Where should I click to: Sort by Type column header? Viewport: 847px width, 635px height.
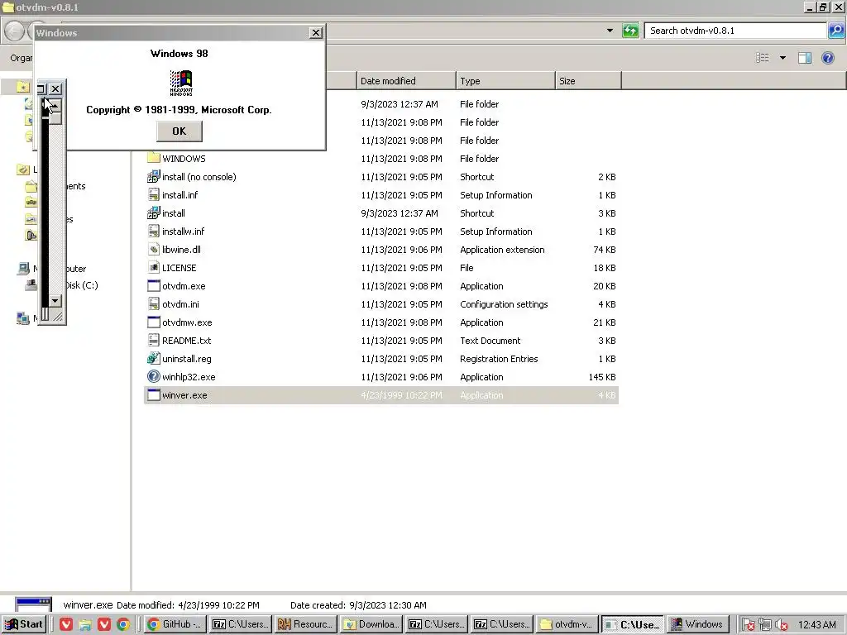pos(505,81)
